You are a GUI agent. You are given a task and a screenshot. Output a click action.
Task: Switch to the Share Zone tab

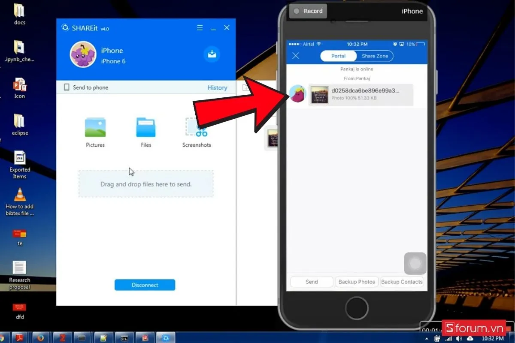(375, 56)
